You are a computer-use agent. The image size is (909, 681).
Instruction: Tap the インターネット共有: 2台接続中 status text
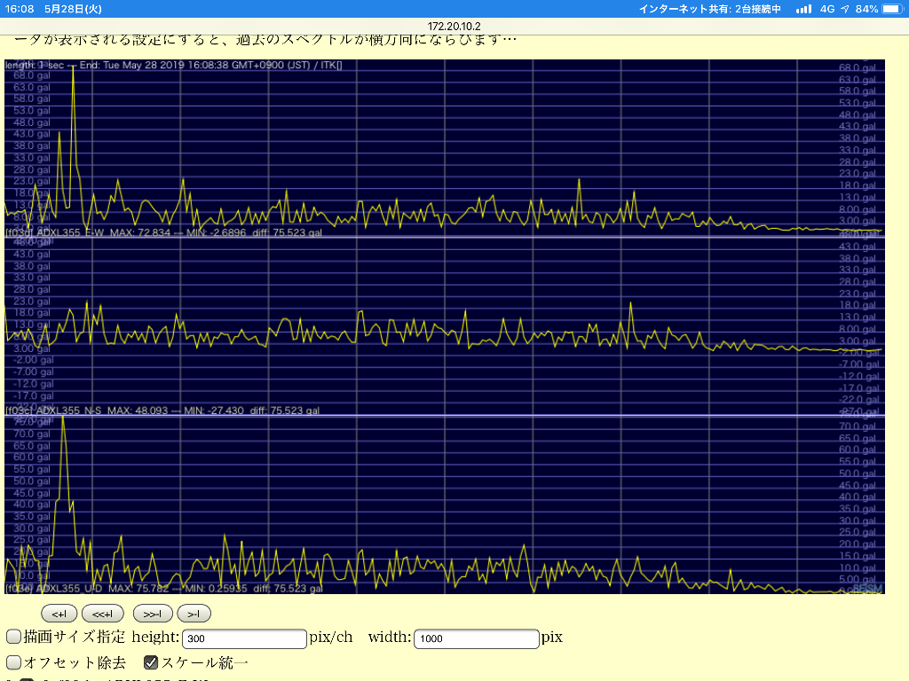click(709, 9)
